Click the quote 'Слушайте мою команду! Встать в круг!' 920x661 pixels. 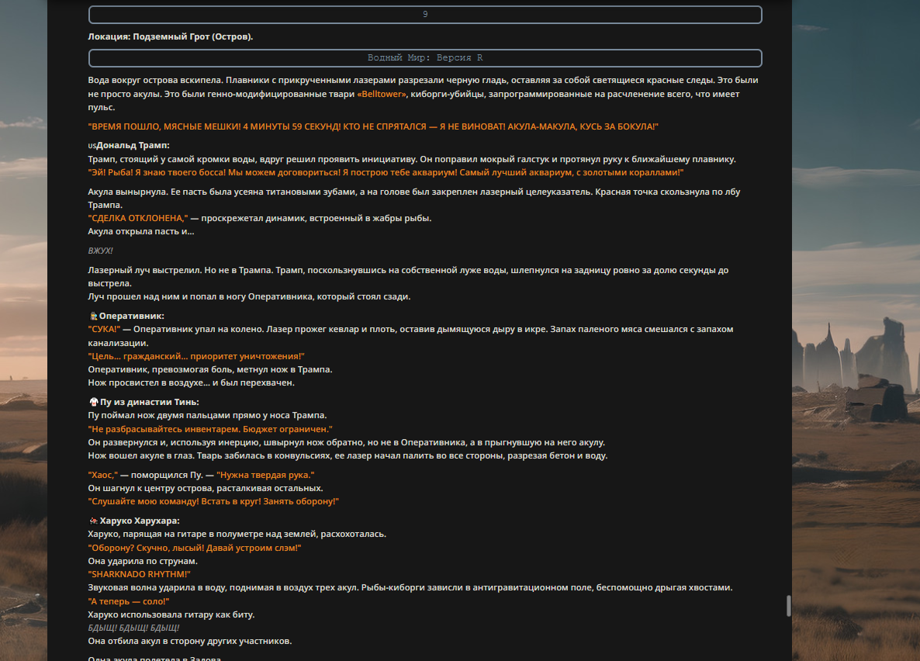[213, 502]
